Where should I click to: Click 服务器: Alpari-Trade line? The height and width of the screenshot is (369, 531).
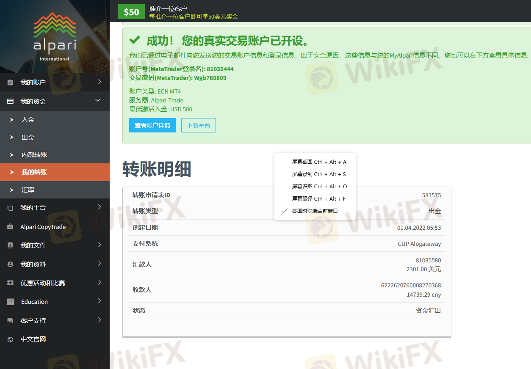(x=156, y=100)
